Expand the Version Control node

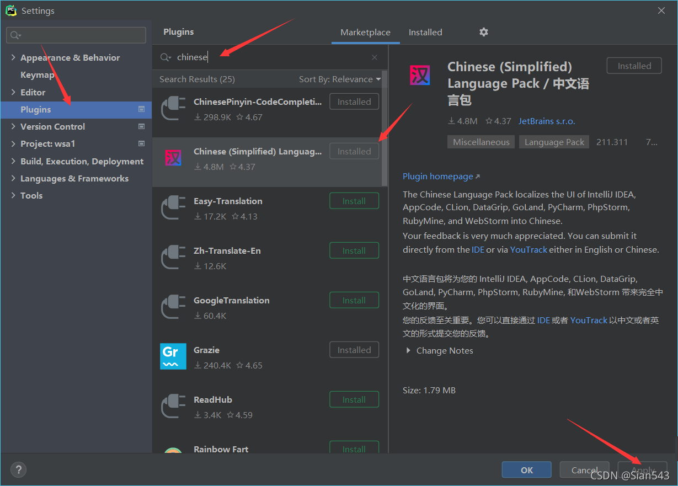pos(13,126)
